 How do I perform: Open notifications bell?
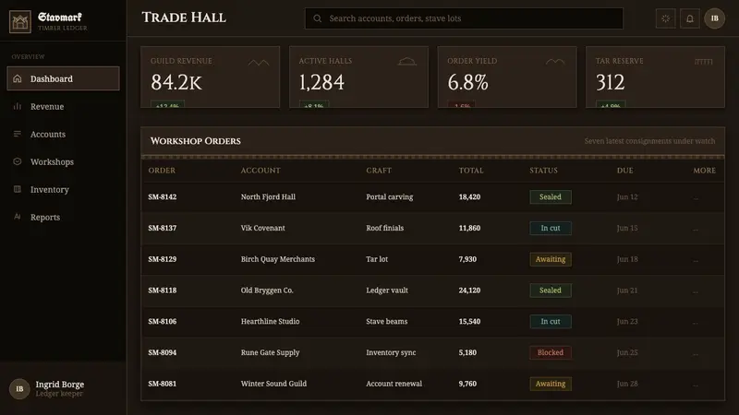[x=689, y=18]
